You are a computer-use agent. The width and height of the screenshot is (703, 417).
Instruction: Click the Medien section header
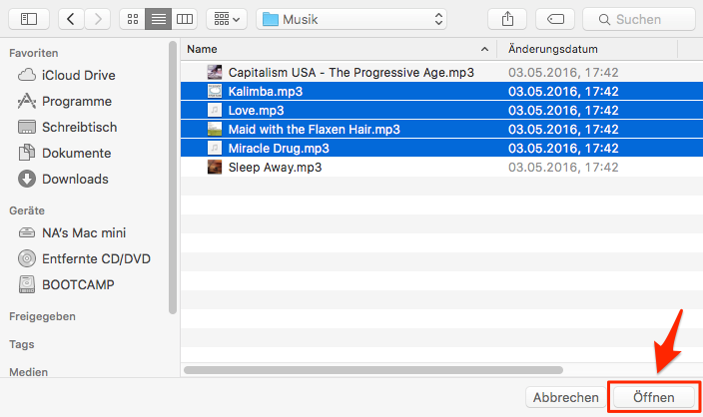point(28,372)
